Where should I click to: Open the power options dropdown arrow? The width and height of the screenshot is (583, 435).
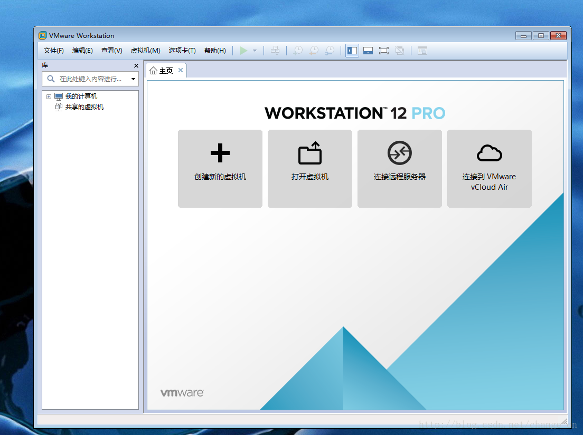[255, 51]
